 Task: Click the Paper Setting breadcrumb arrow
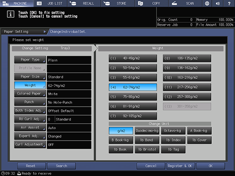[x=45, y=32]
